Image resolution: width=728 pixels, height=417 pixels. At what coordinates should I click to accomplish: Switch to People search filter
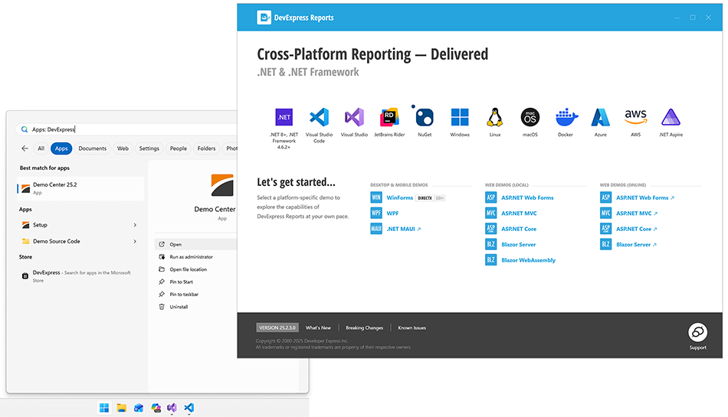point(179,148)
